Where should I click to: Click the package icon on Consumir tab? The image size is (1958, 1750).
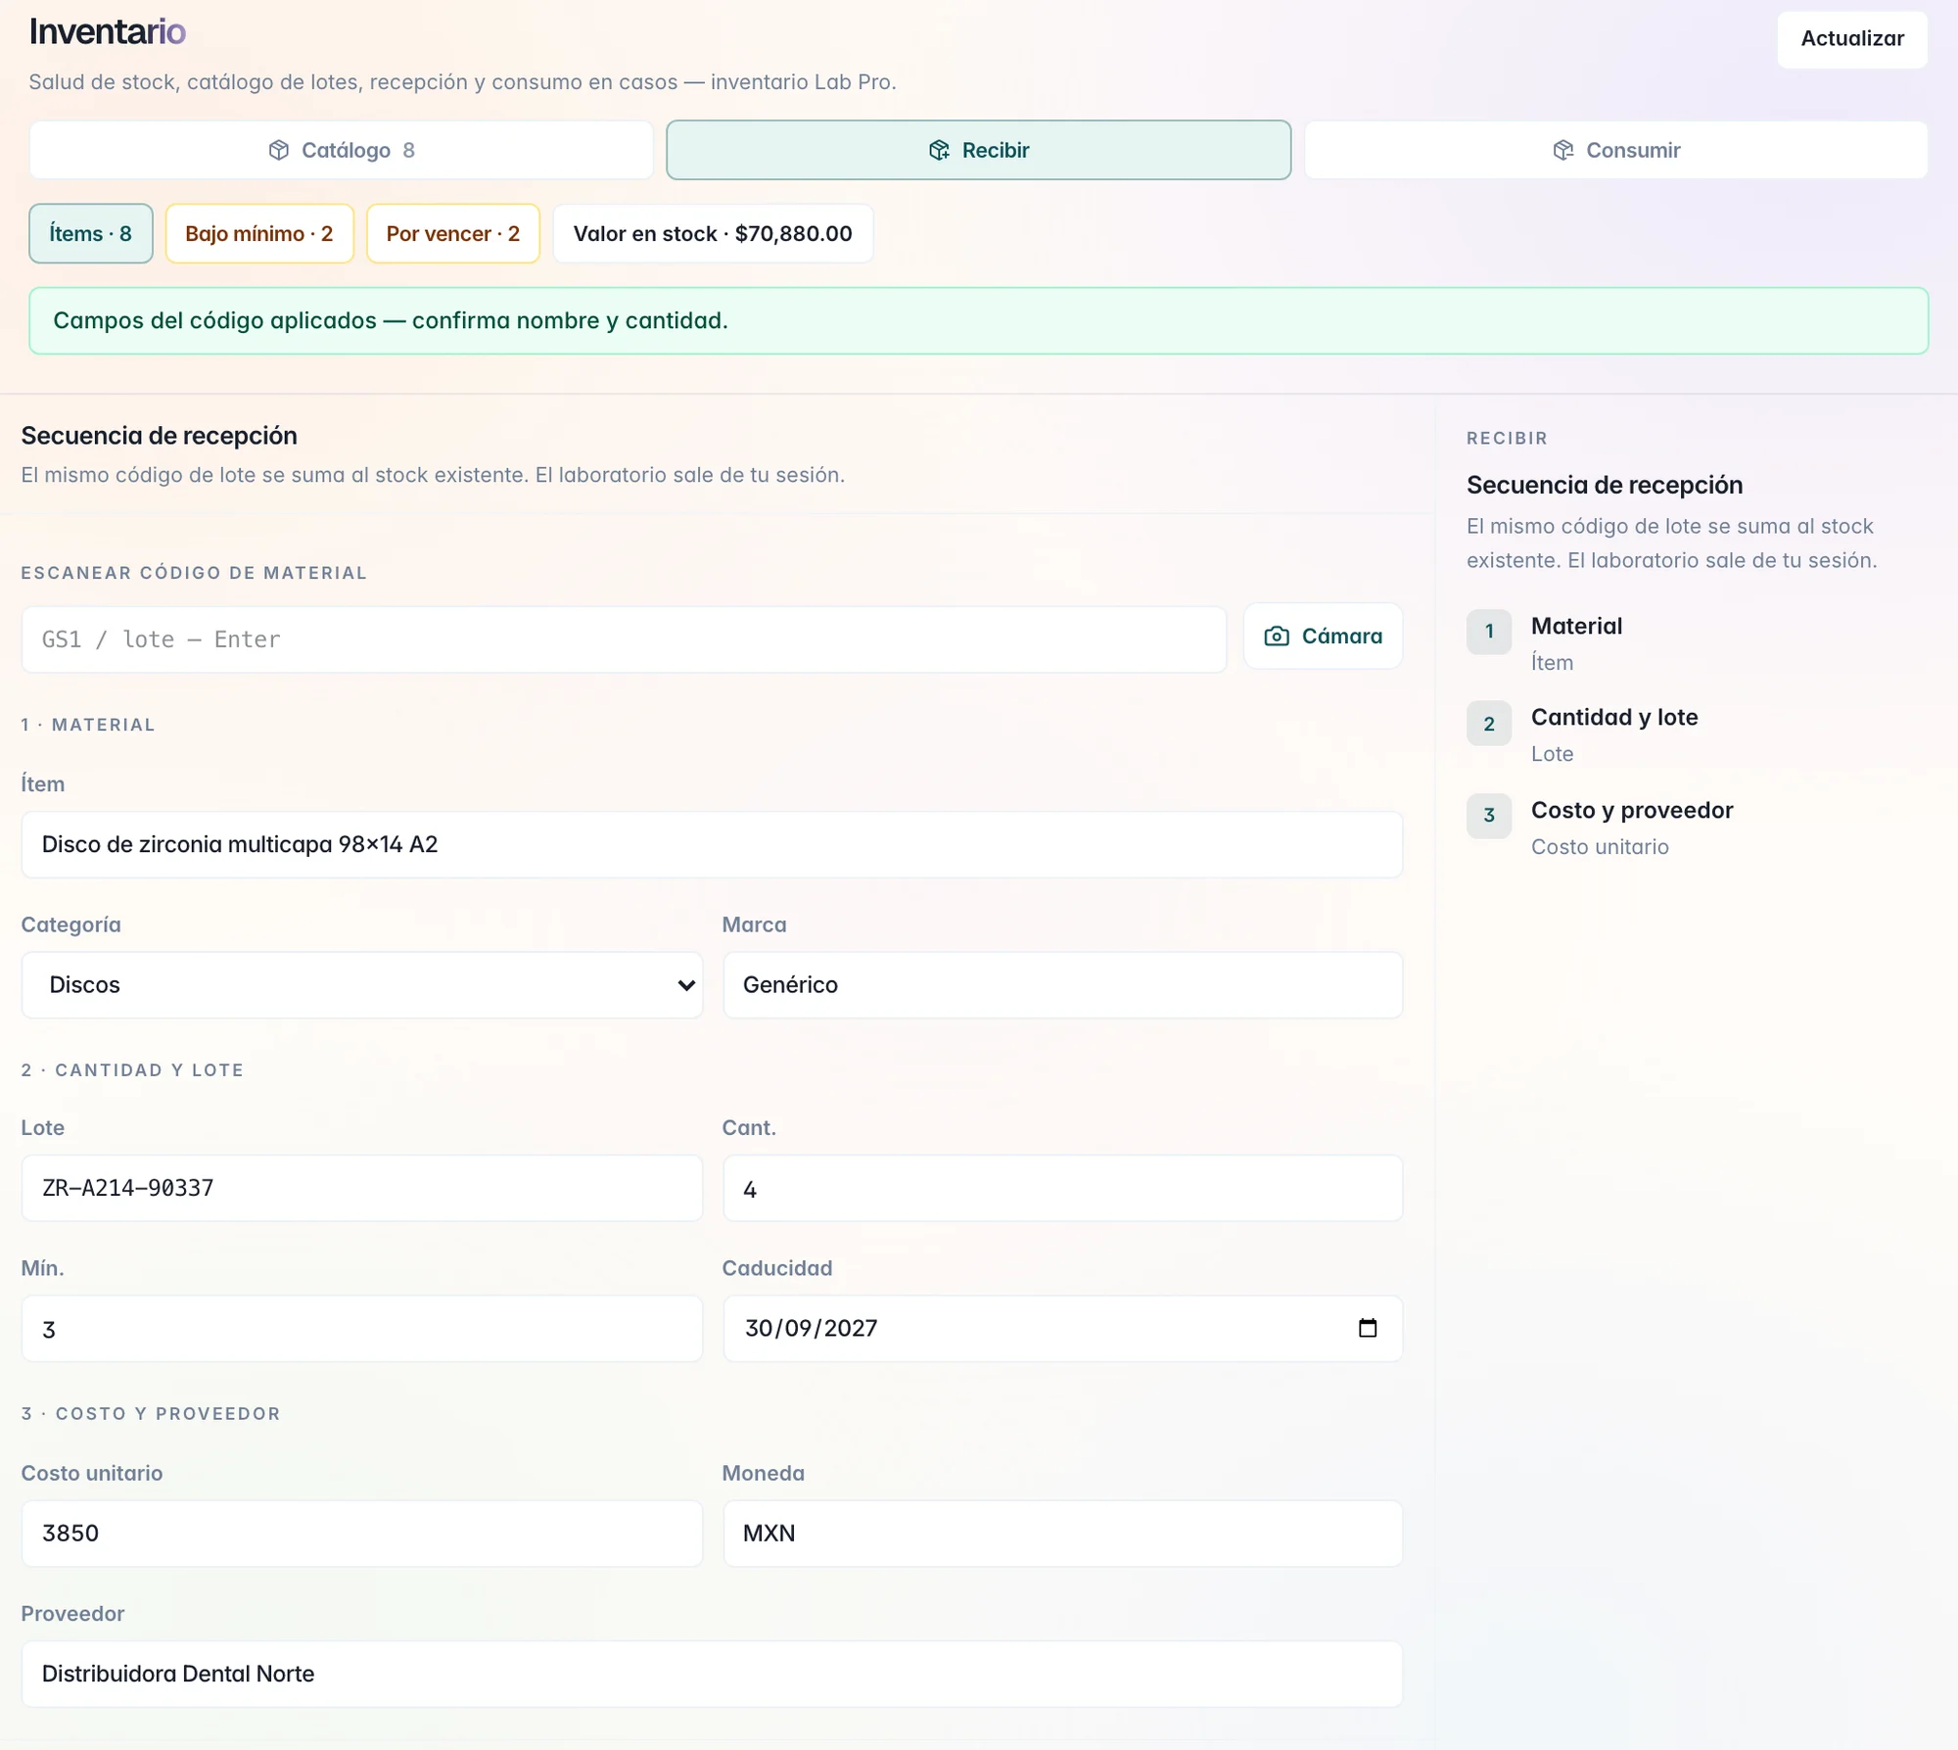(x=1563, y=150)
